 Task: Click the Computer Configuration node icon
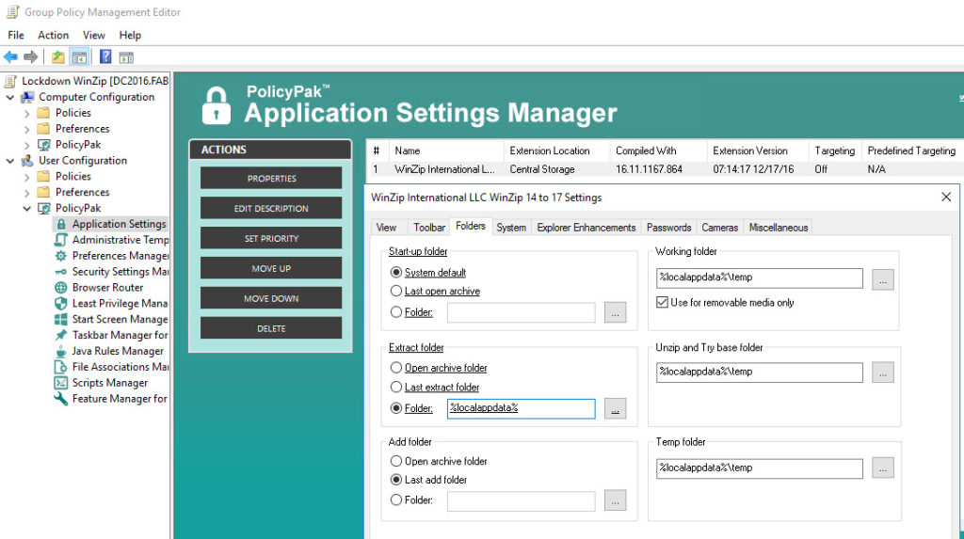pos(27,97)
